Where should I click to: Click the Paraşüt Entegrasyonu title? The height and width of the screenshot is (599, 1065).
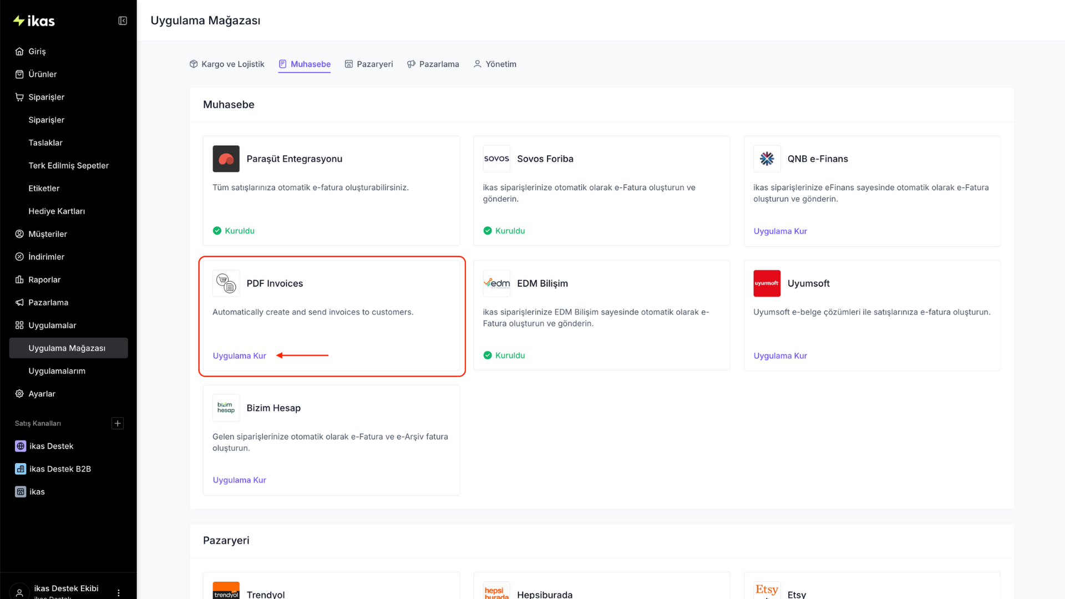coord(294,159)
